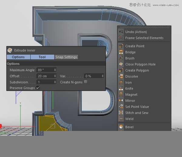Screen dimensions: 182x157
Task: Choose Undo (Action) from context menu
Action: point(136,32)
